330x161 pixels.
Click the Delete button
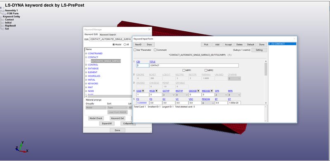click(x=240, y=44)
